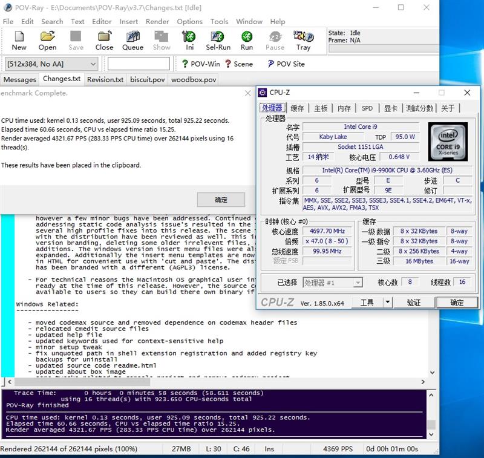Click the Intel Core i9 name field
This screenshot has width=484, height=458.
[x=361, y=127]
